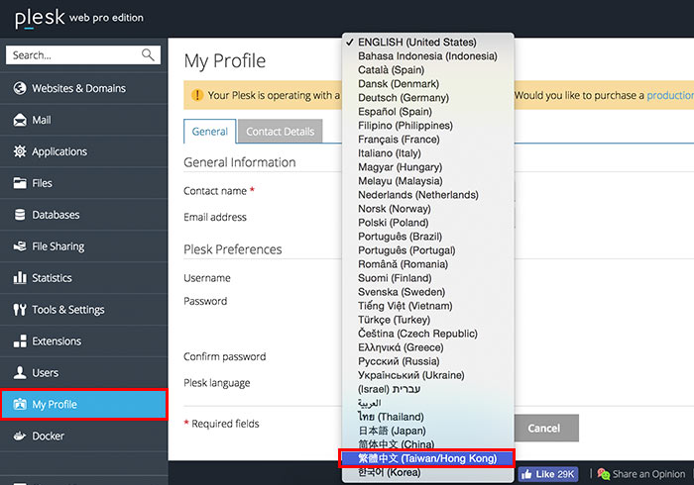Open the Databases sidebar item
Image resolution: width=694 pixels, height=485 pixels.
tap(83, 215)
